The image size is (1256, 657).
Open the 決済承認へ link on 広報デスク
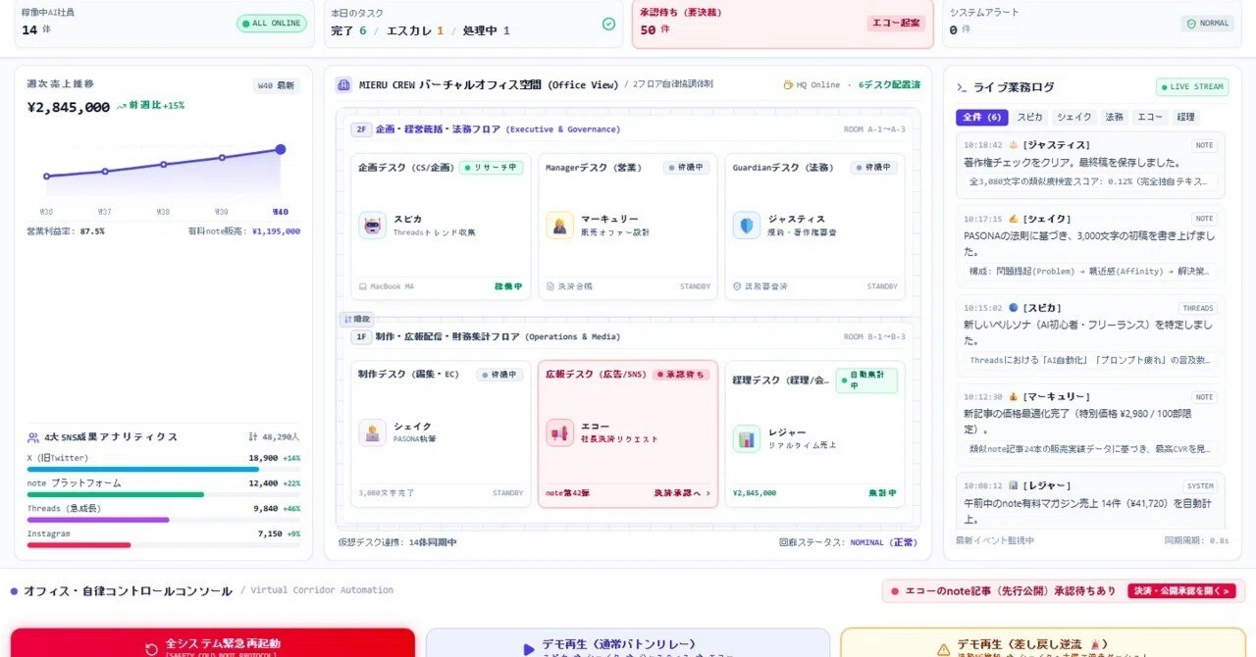[682, 493]
